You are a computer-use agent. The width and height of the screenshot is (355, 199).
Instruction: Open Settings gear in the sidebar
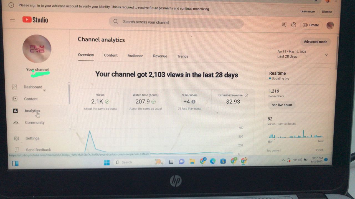16,138
